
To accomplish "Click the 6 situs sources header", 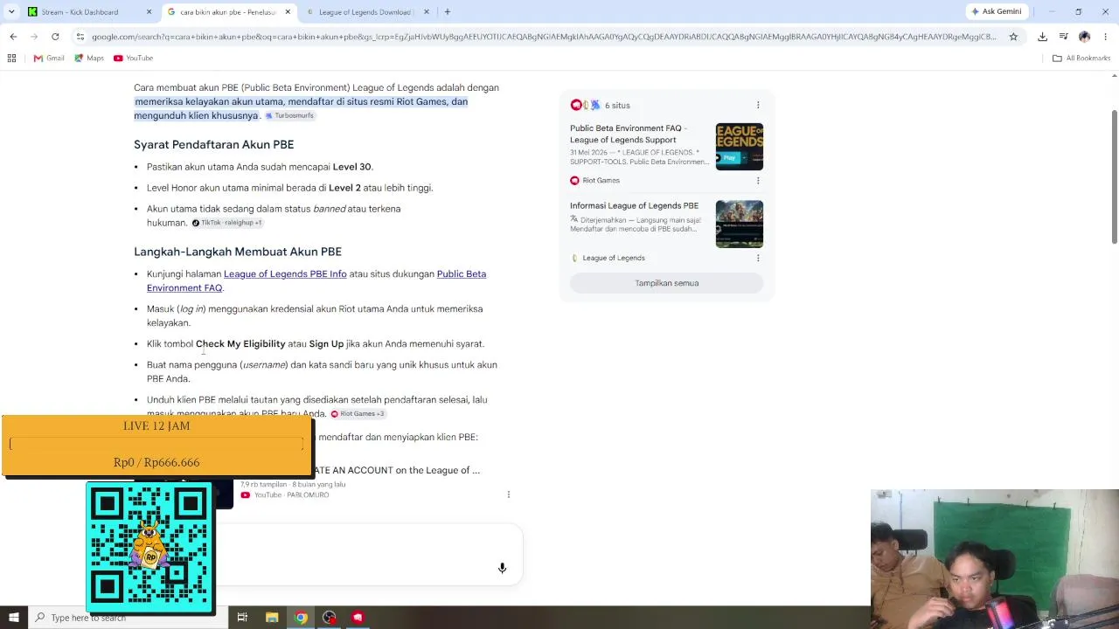I will [x=600, y=106].
